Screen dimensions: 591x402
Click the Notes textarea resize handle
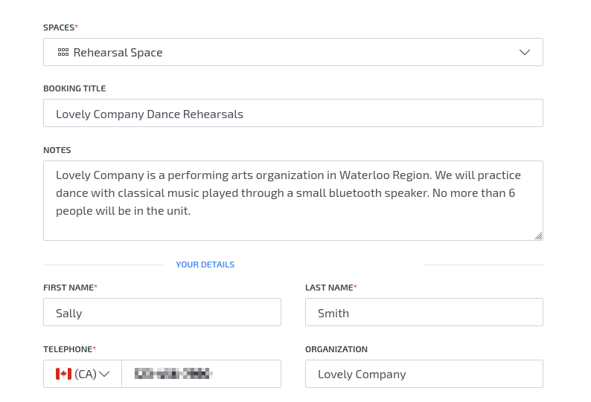pos(538,236)
